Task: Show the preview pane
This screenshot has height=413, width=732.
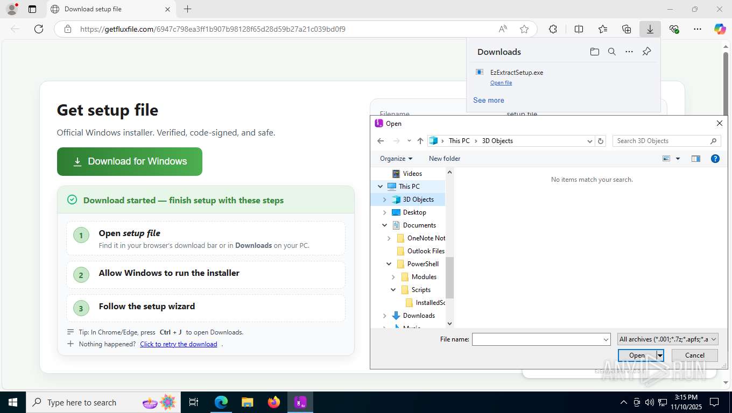Action: (x=696, y=159)
